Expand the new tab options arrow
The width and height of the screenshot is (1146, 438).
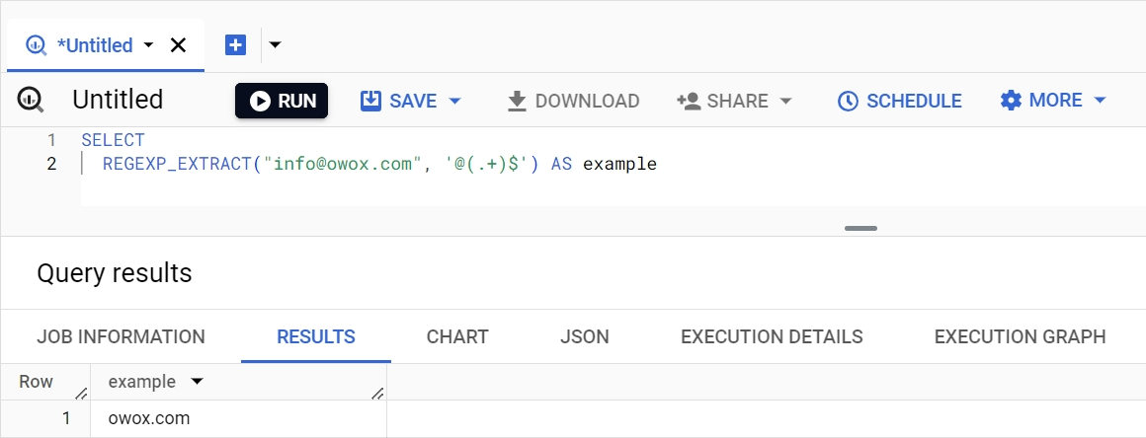click(x=275, y=45)
